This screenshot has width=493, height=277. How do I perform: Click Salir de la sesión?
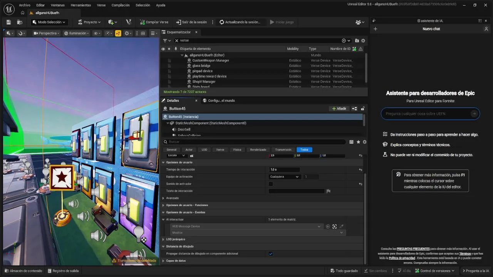coord(191,22)
